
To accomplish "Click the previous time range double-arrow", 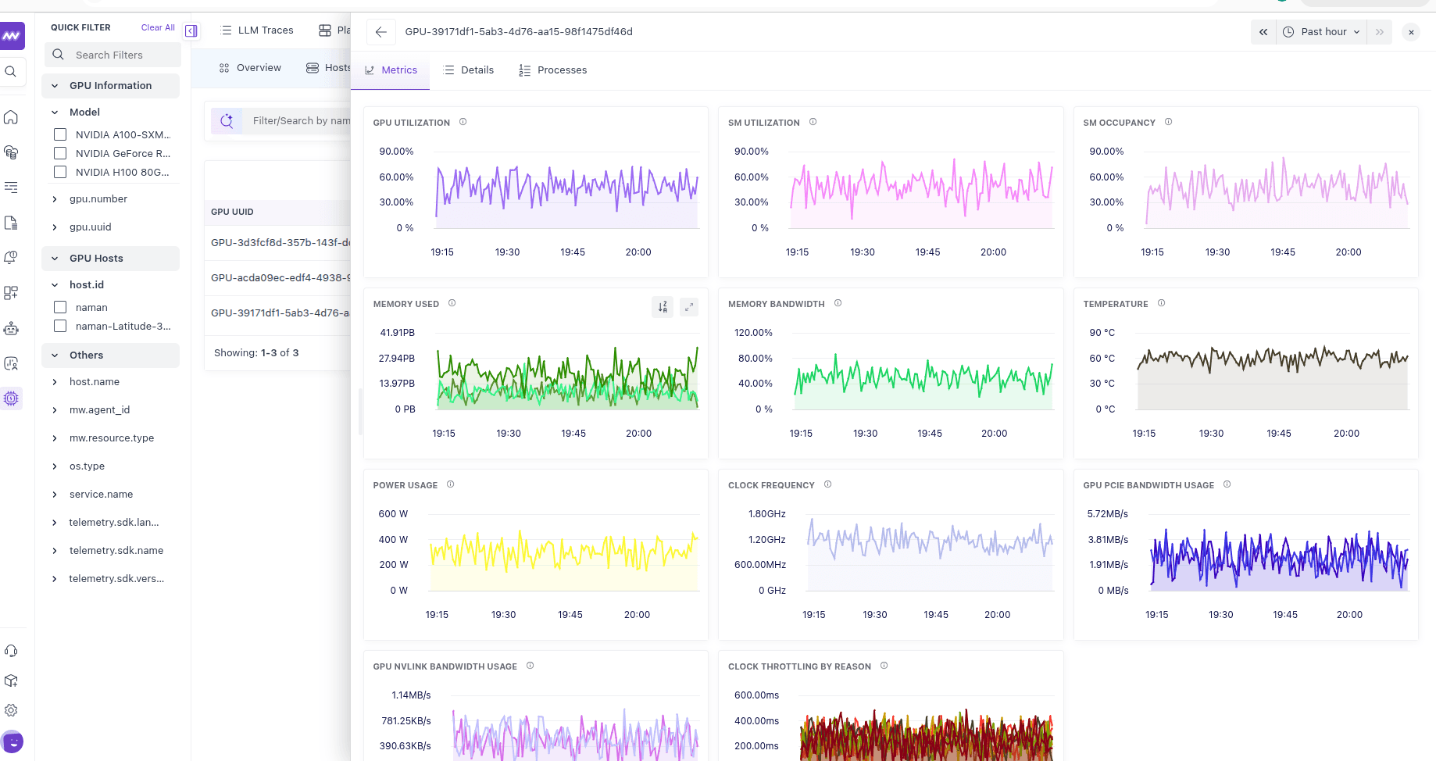I will click(x=1263, y=32).
